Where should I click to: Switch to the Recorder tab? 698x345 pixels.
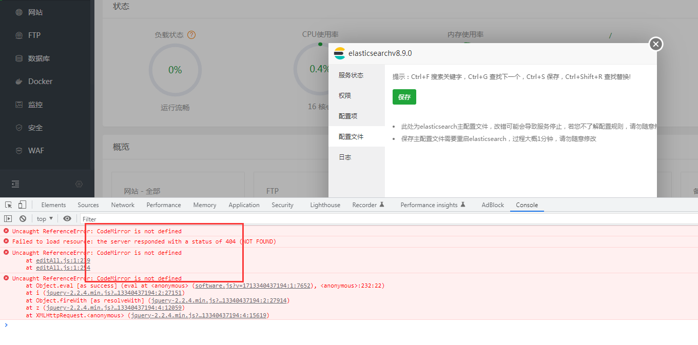pos(368,205)
